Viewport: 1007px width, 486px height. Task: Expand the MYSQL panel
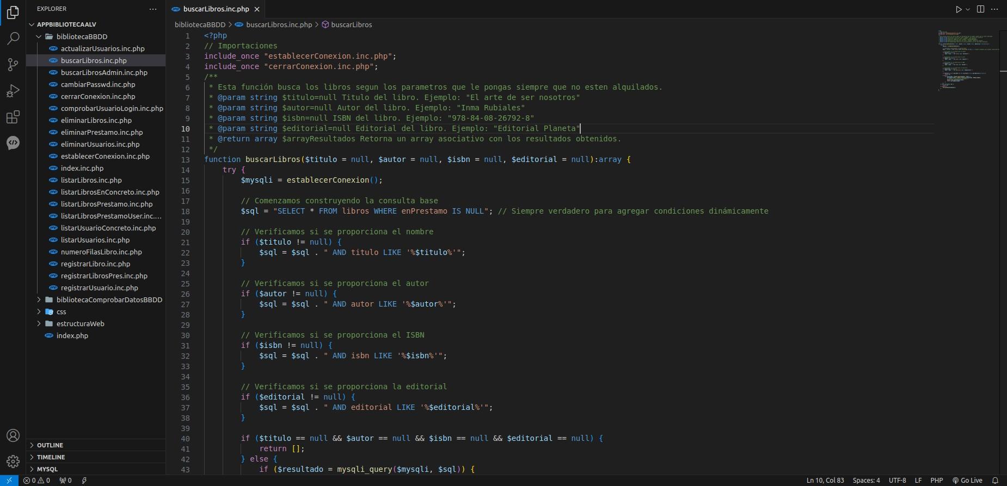(x=96, y=469)
